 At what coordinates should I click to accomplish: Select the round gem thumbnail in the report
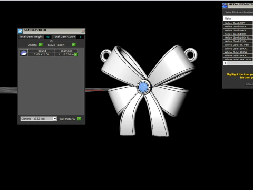tap(24, 53)
